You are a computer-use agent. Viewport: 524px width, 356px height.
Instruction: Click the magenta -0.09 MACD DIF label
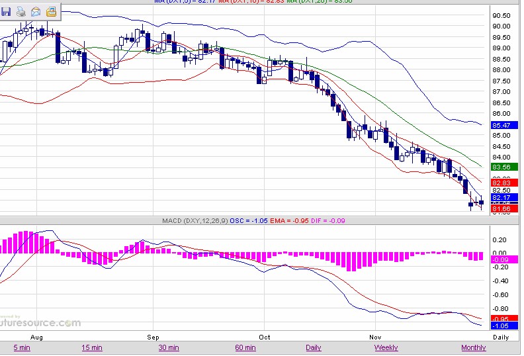[501, 259]
